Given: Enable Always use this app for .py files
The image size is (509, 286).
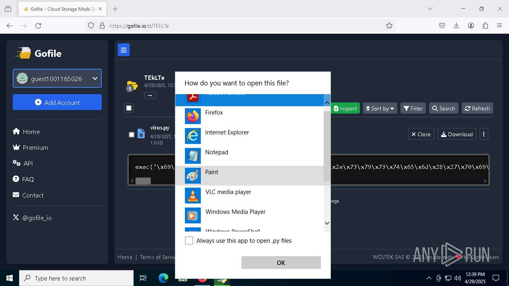Looking at the screenshot, I should [x=189, y=241].
